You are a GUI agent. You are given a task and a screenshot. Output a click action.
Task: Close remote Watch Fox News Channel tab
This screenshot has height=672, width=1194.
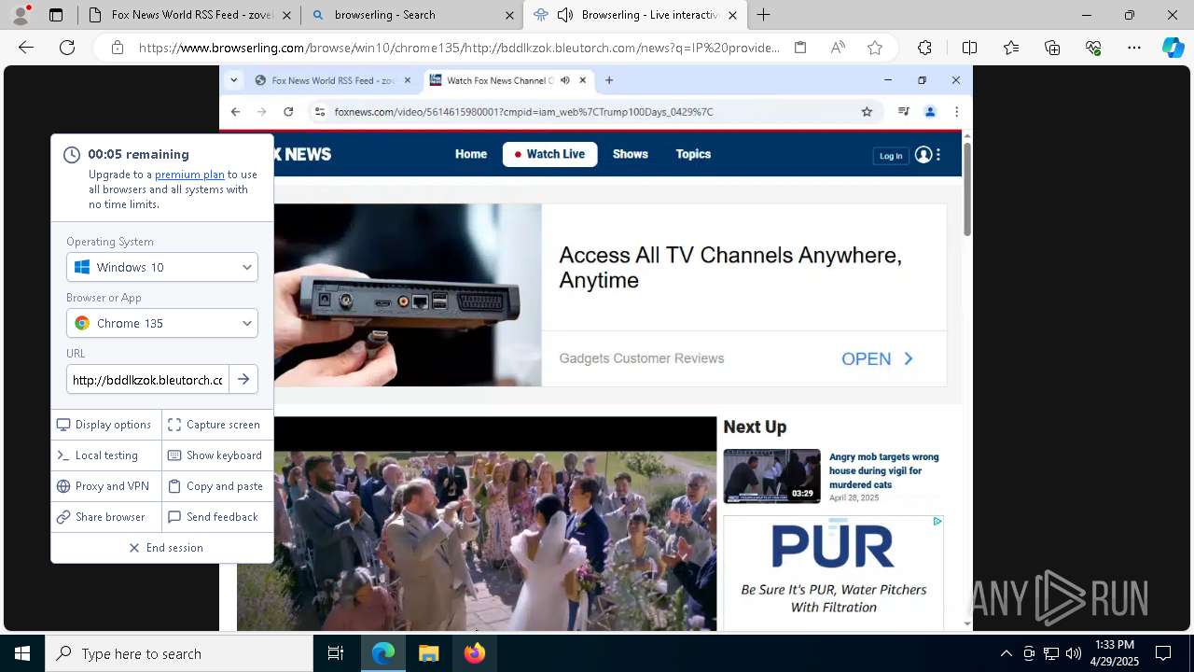583,80
